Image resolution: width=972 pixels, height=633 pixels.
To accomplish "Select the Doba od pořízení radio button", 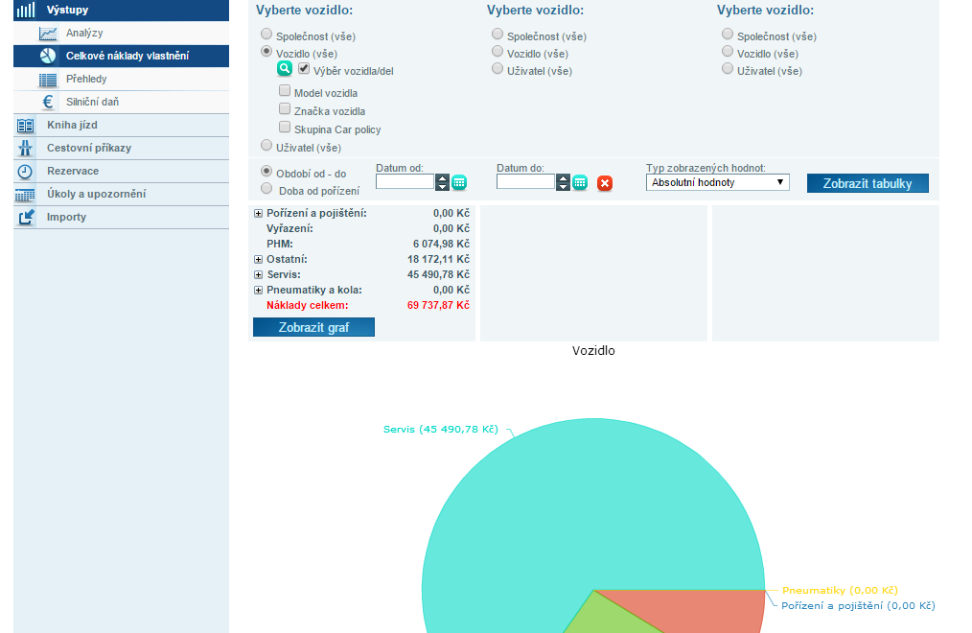I will pyautogui.click(x=266, y=189).
